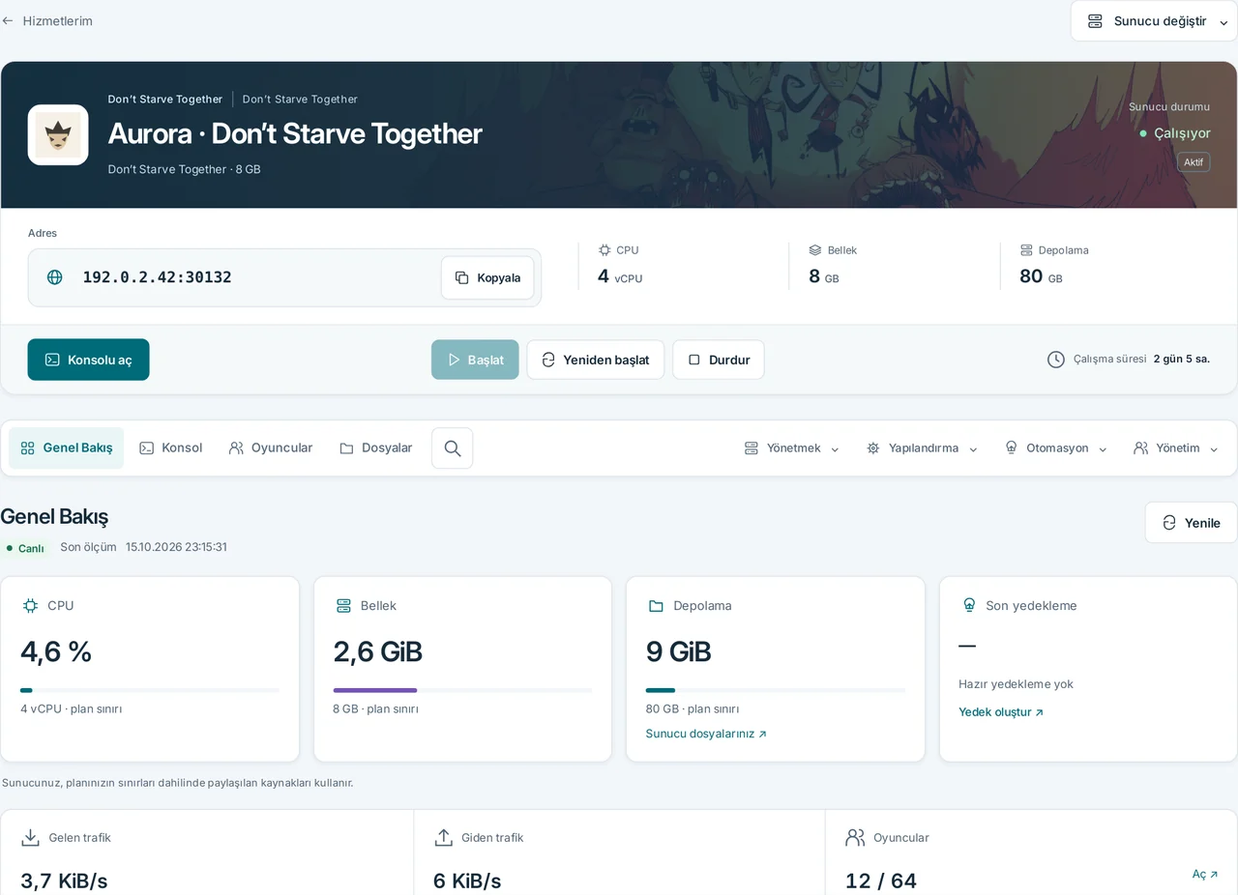Go back via the Hizmetlerim arrow icon
1238x895 pixels.
8,21
